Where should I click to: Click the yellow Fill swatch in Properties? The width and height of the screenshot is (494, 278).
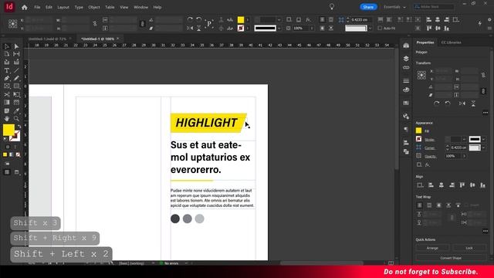pyautogui.click(x=418, y=131)
